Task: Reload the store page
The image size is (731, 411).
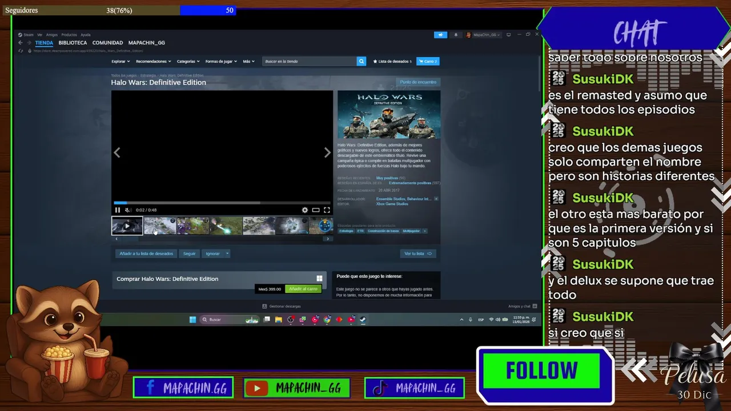Action: click(x=21, y=51)
